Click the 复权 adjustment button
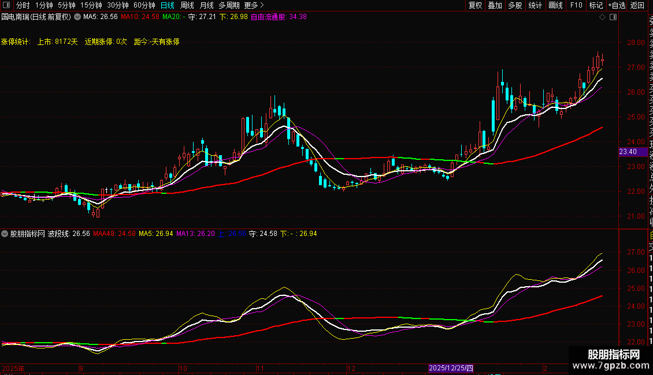 point(475,5)
